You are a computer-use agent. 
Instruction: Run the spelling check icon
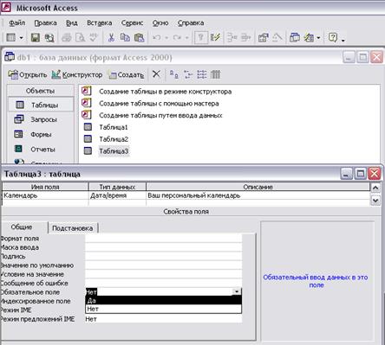click(93, 37)
